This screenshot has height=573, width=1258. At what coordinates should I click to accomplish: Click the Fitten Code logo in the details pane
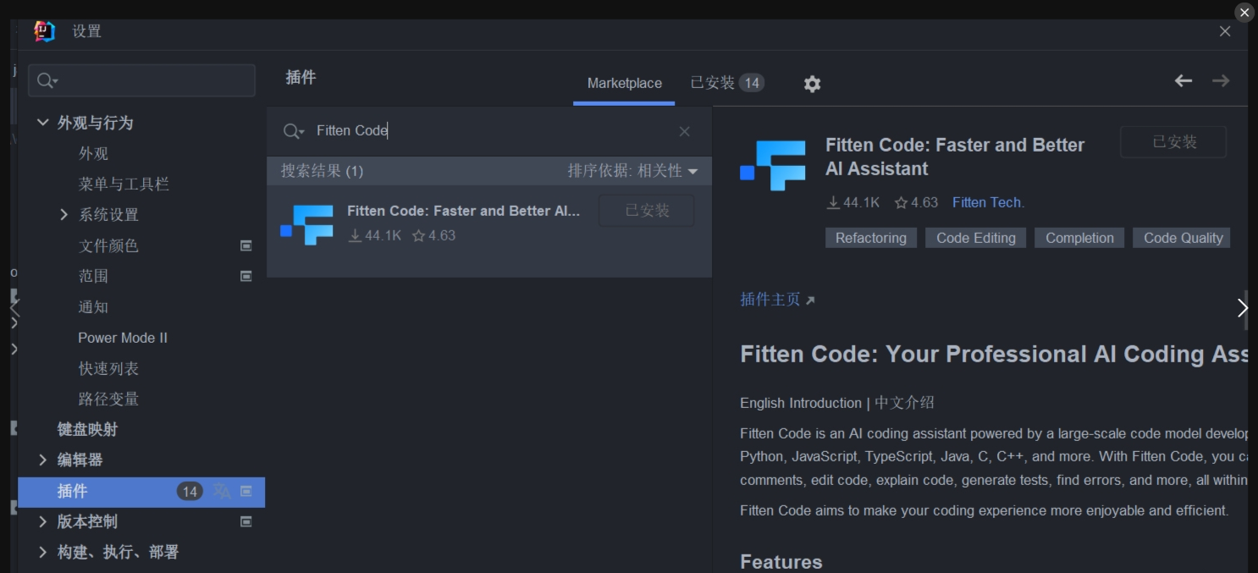(x=773, y=164)
